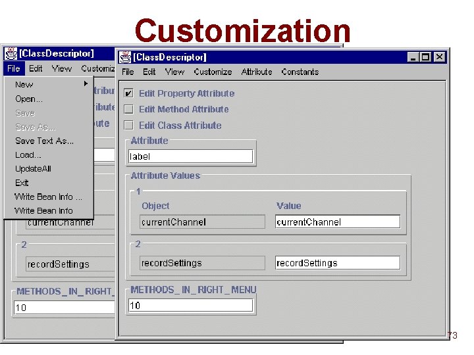
Task: Open File menu in front window
Action: coord(128,72)
